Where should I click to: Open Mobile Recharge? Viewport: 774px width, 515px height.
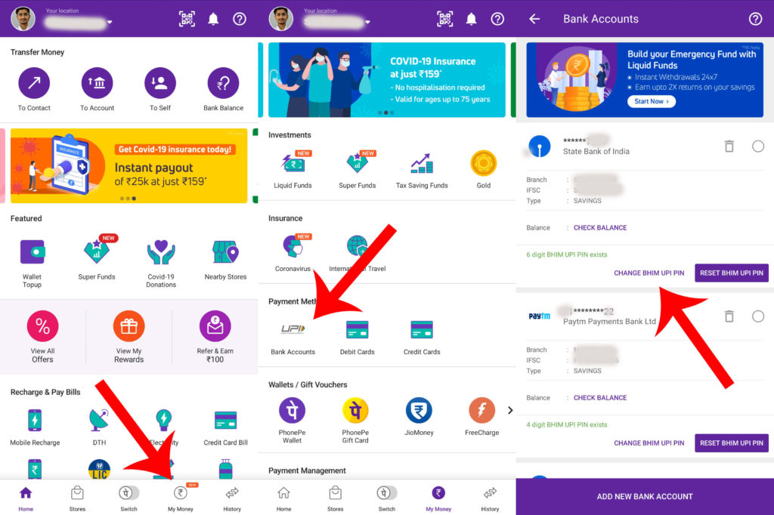coord(35,421)
